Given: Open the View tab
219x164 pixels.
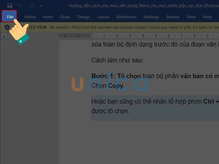Looking at the screenshot, I should [x=191, y=17].
